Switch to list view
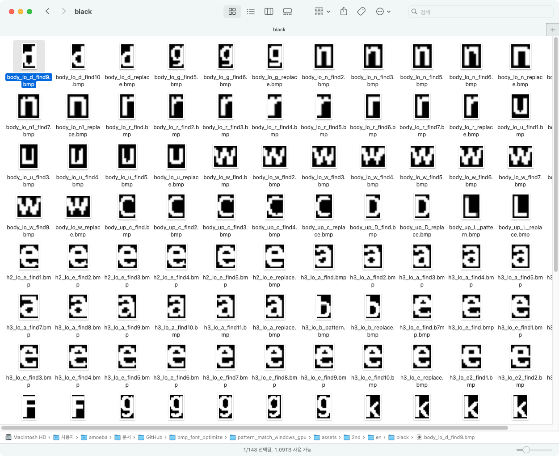The width and height of the screenshot is (559, 456). tap(251, 12)
